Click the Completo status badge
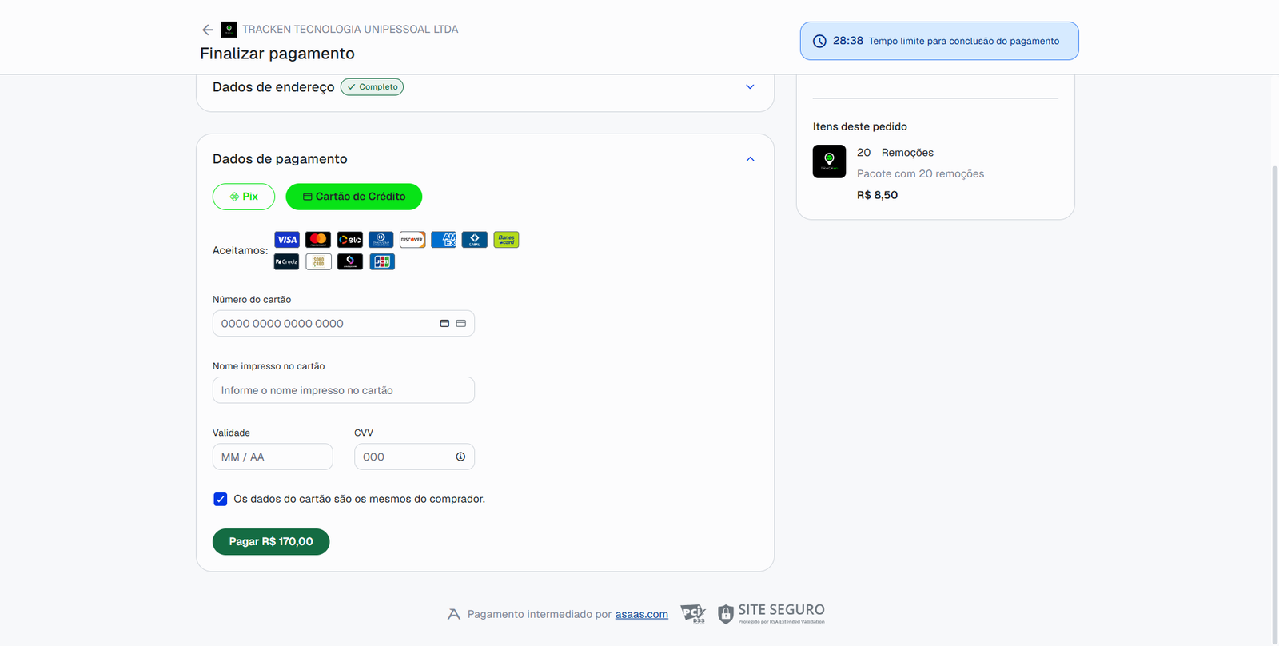The image size is (1279, 646). coord(372,86)
